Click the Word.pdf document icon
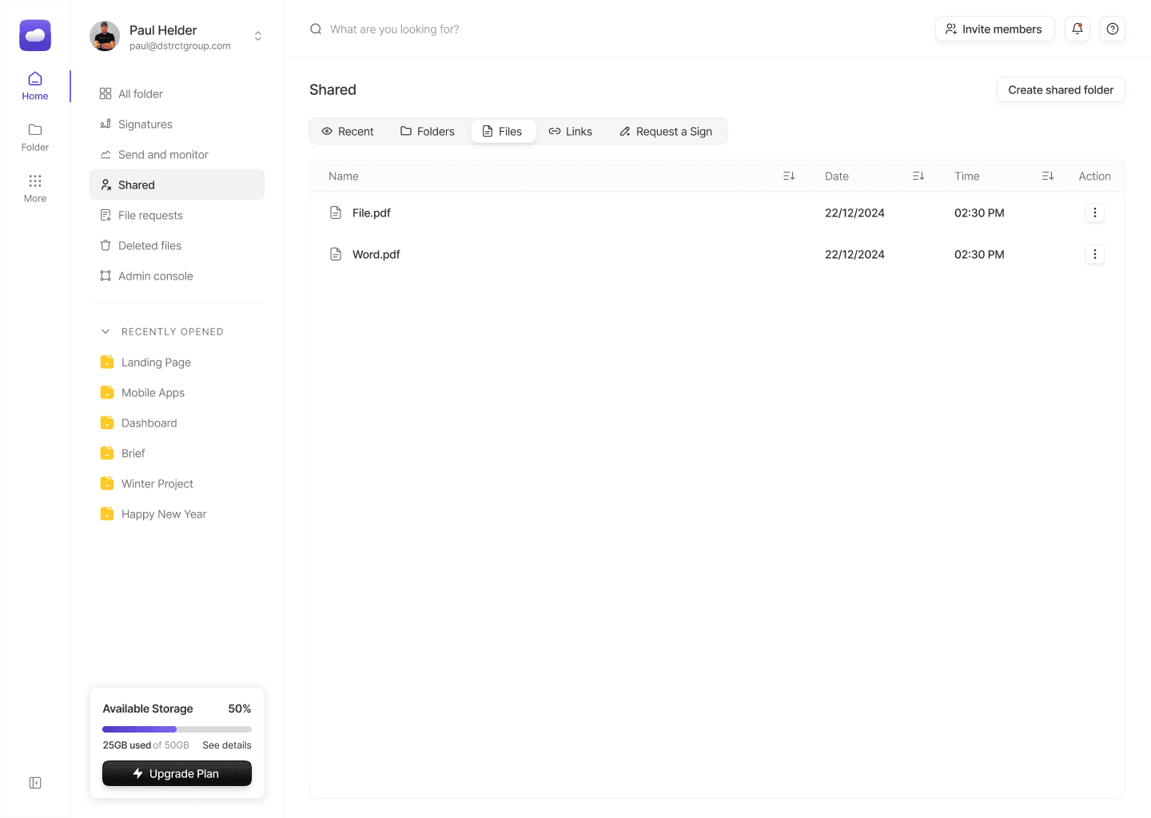 336,254
